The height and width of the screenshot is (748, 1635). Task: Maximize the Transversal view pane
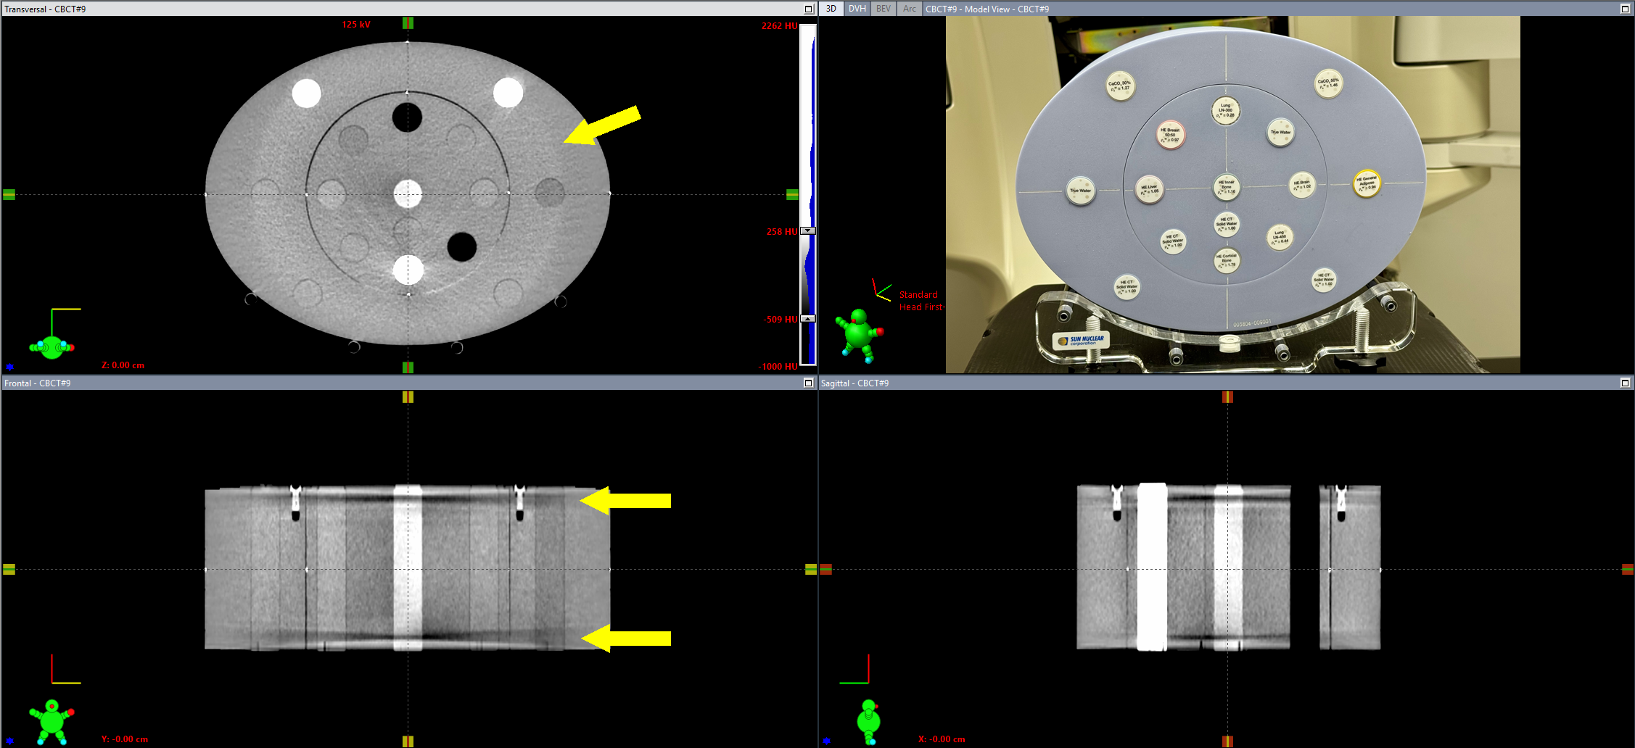809,9
